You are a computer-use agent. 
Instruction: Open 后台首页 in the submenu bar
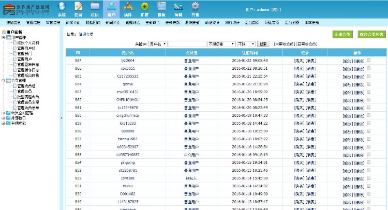click(252, 23)
